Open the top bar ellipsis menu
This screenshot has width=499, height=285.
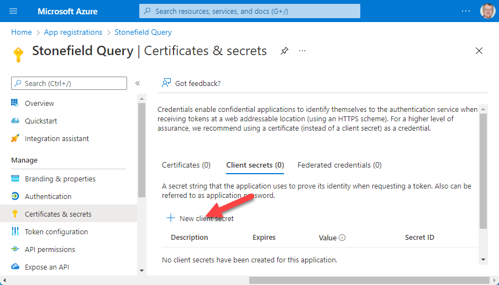click(x=466, y=11)
